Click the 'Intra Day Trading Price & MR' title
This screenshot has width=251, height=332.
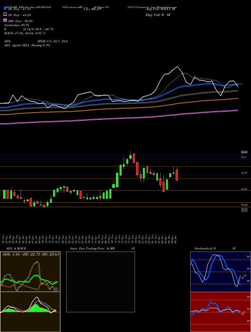(x=92, y=248)
